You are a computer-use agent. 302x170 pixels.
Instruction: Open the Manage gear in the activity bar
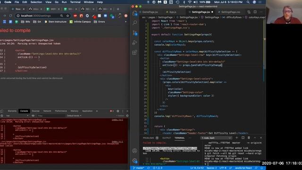134,161
